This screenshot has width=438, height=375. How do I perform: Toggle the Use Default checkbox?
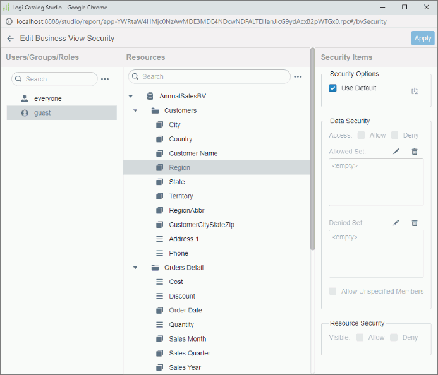(332, 88)
